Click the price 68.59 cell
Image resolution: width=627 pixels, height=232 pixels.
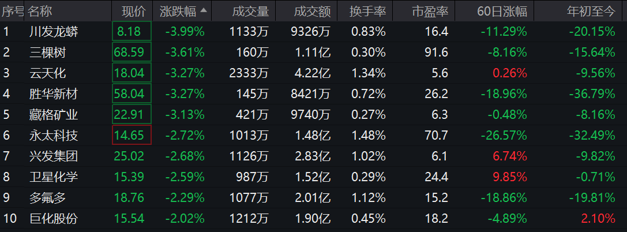(x=132, y=52)
